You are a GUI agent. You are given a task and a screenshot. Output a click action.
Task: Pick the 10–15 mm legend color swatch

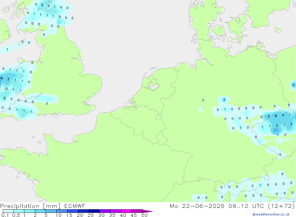[x=62, y=211]
